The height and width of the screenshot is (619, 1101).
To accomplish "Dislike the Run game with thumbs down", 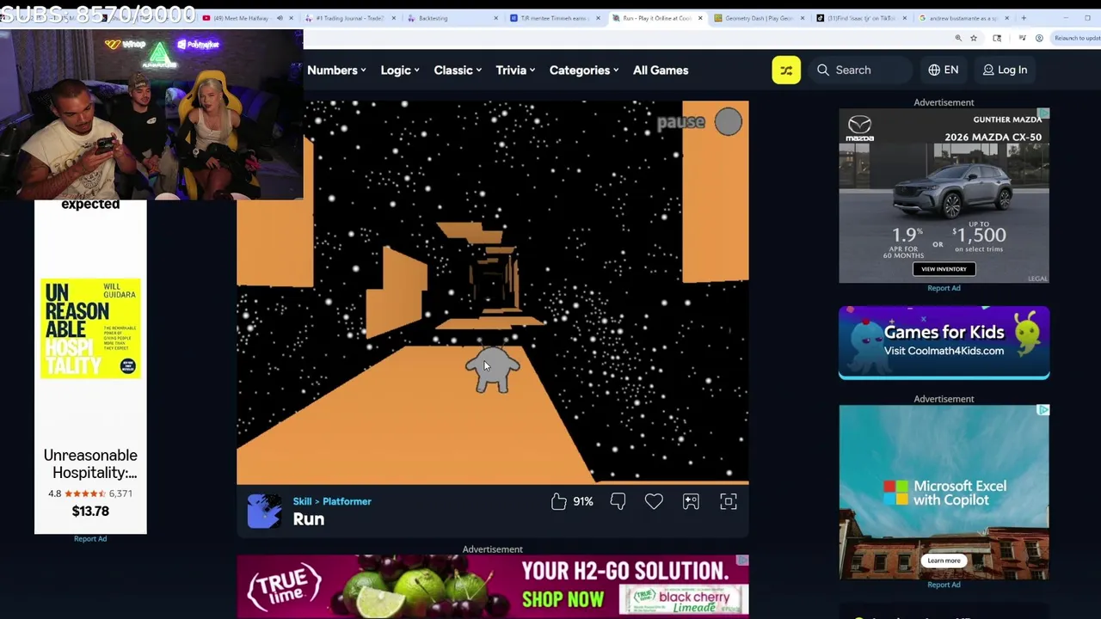I will click(618, 501).
